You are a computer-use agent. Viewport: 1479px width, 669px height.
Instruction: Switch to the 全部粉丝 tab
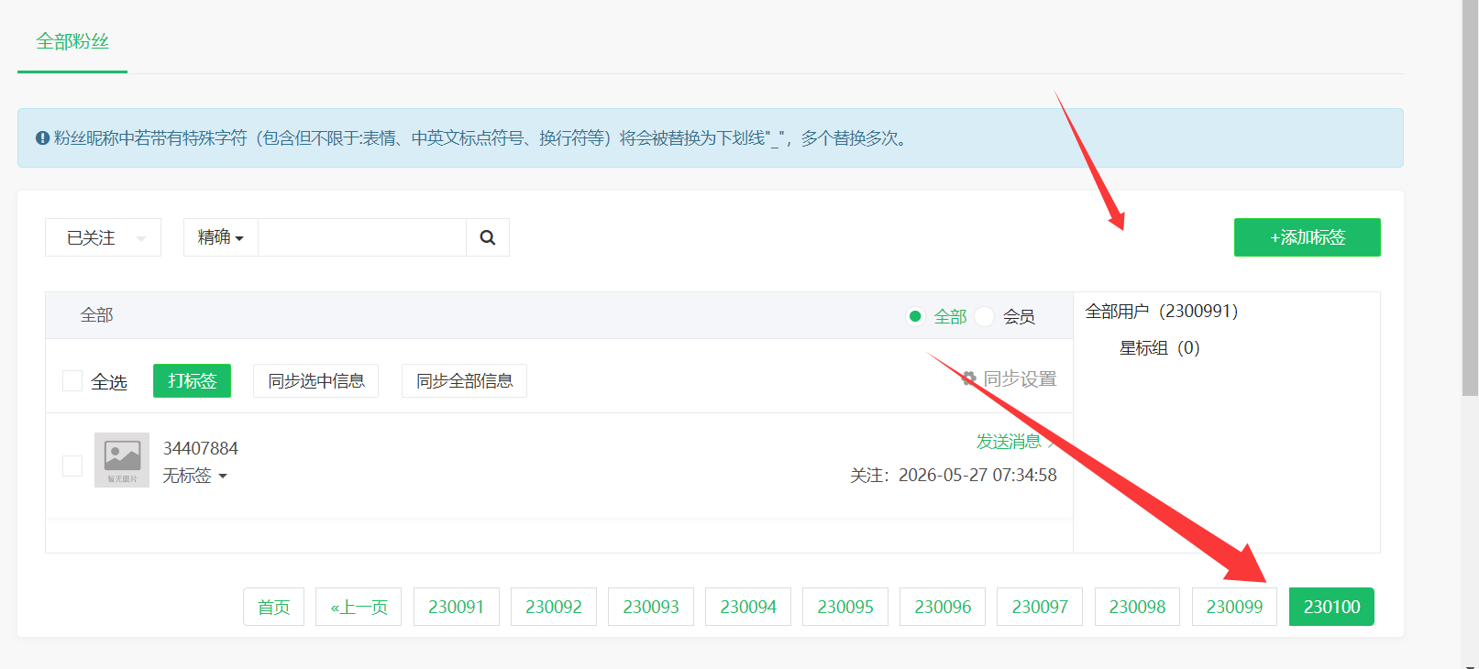pos(72,41)
